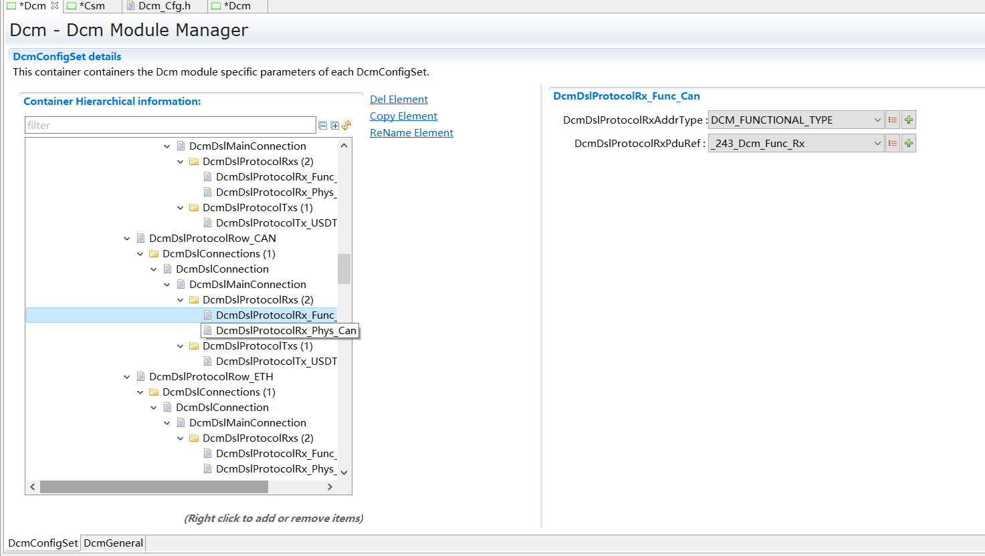This screenshot has width=985, height=556.
Task: Click the tree's horizontal scrollbar right arrow
Action: 330,487
